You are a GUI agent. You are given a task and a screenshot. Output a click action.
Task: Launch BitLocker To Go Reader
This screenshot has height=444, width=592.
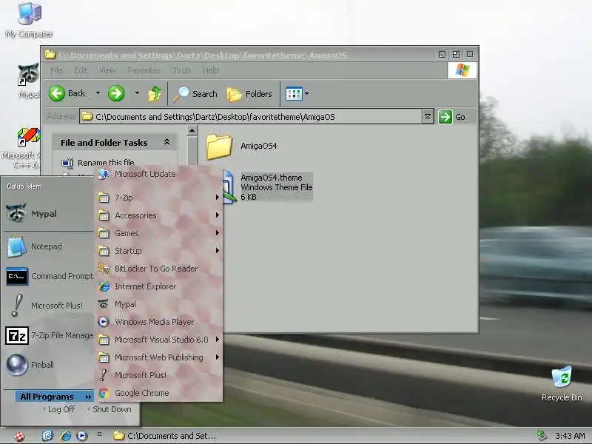tap(158, 269)
